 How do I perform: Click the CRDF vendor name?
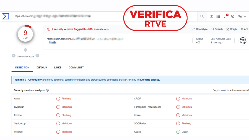(137, 99)
